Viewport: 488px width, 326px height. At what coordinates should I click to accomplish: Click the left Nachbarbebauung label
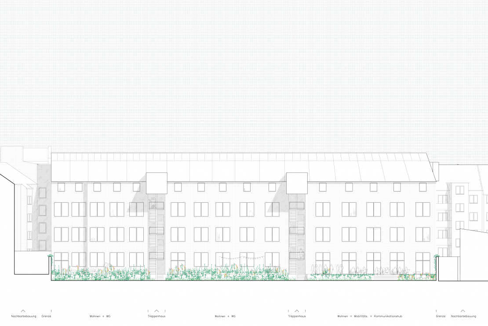[23, 316]
